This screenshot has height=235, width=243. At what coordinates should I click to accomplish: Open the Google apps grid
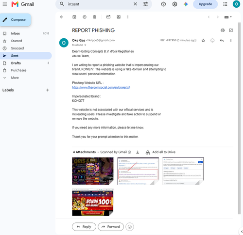(225, 4)
